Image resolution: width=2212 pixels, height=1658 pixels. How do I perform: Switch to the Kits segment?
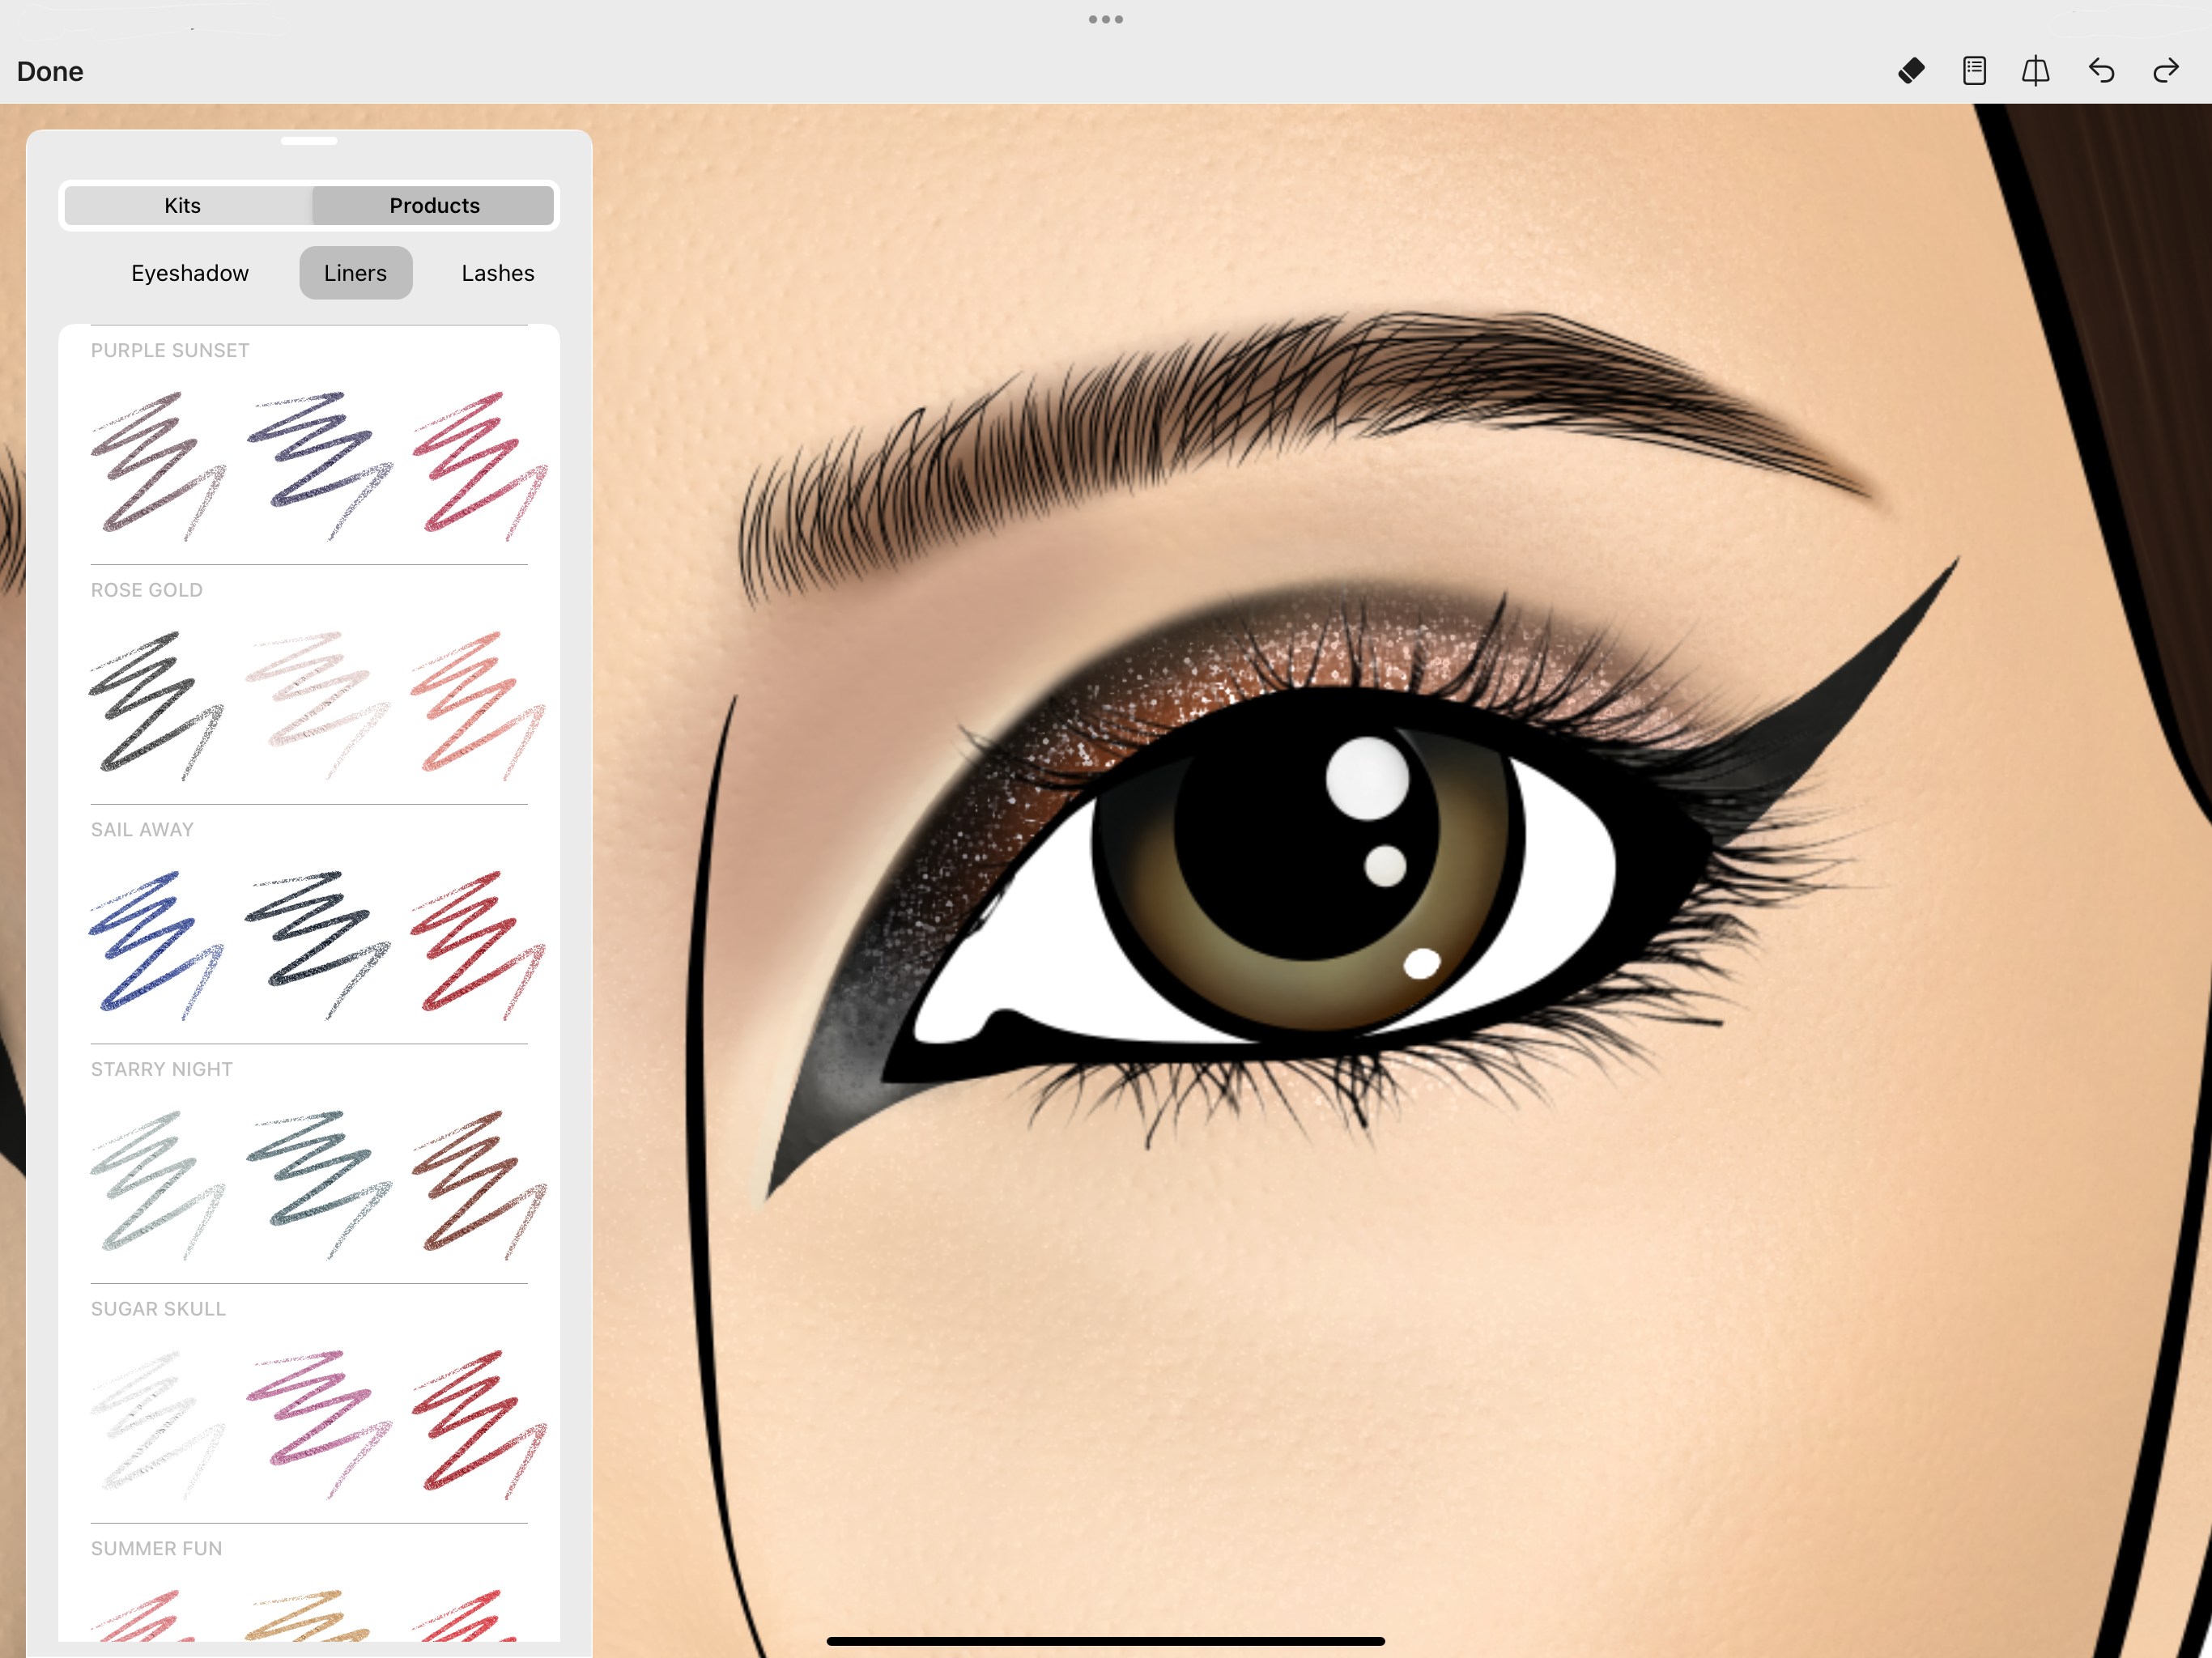[x=183, y=205]
